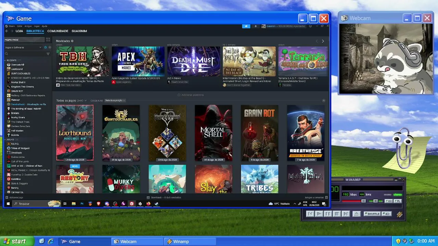Click the Winamp lightning logo icon

[399, 214]
